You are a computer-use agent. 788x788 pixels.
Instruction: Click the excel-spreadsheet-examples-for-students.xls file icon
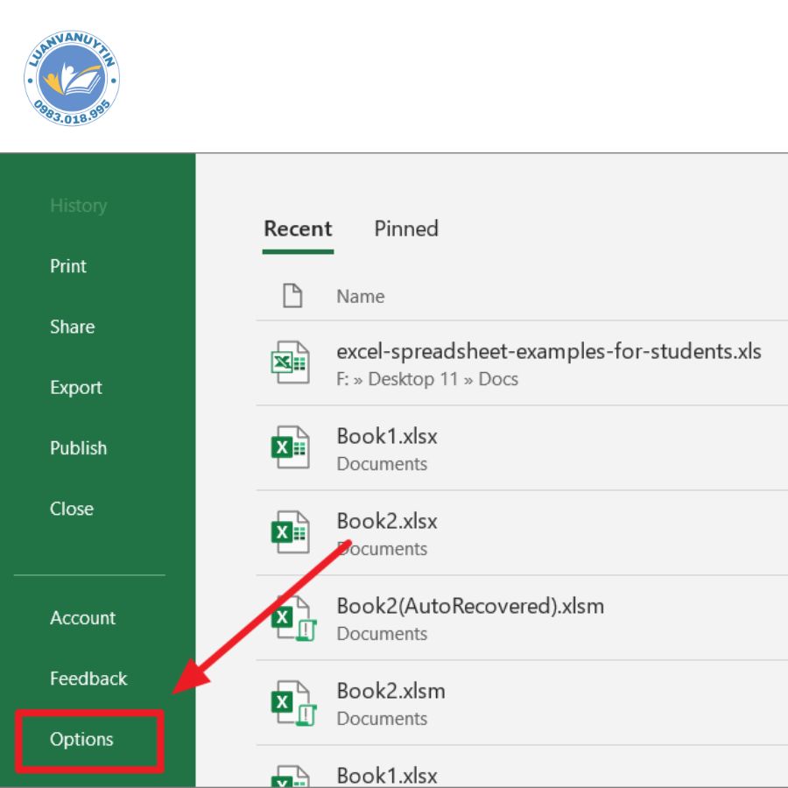click(x=290, y=362)
